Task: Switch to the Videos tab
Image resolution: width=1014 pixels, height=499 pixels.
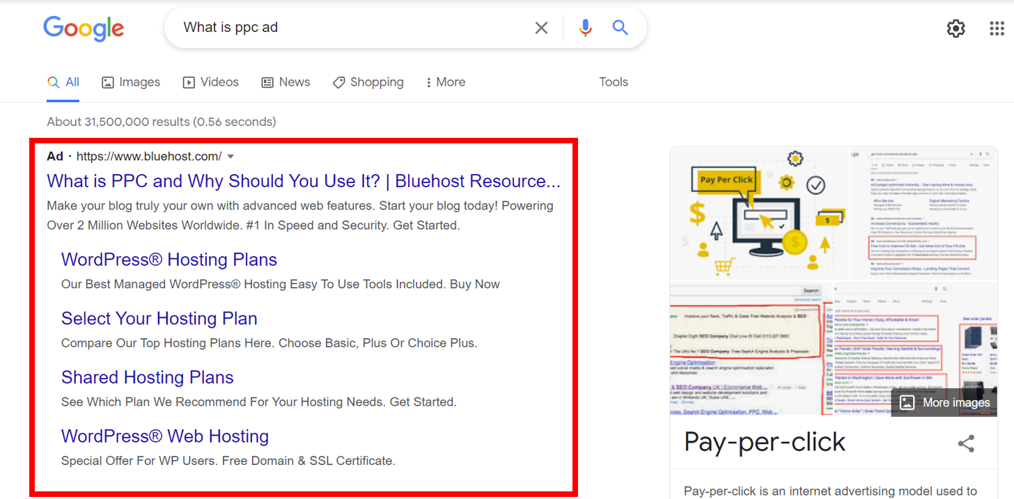Action: (x=210, y=82)
